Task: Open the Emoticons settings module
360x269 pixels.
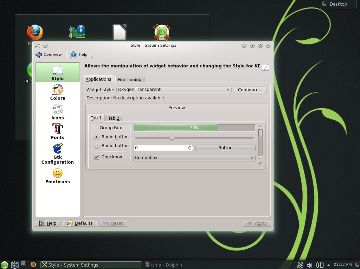Action: [x=57, y=176]
